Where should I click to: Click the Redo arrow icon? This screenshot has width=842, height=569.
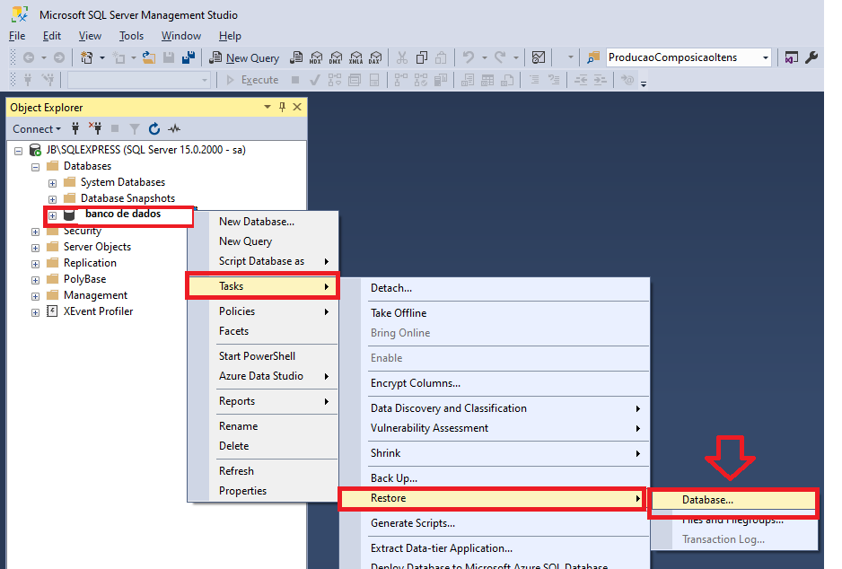(x=500, y=57)
